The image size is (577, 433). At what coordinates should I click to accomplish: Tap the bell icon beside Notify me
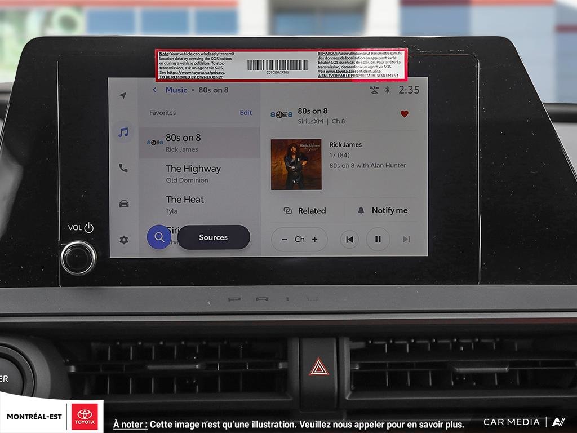tap(361, 210)
